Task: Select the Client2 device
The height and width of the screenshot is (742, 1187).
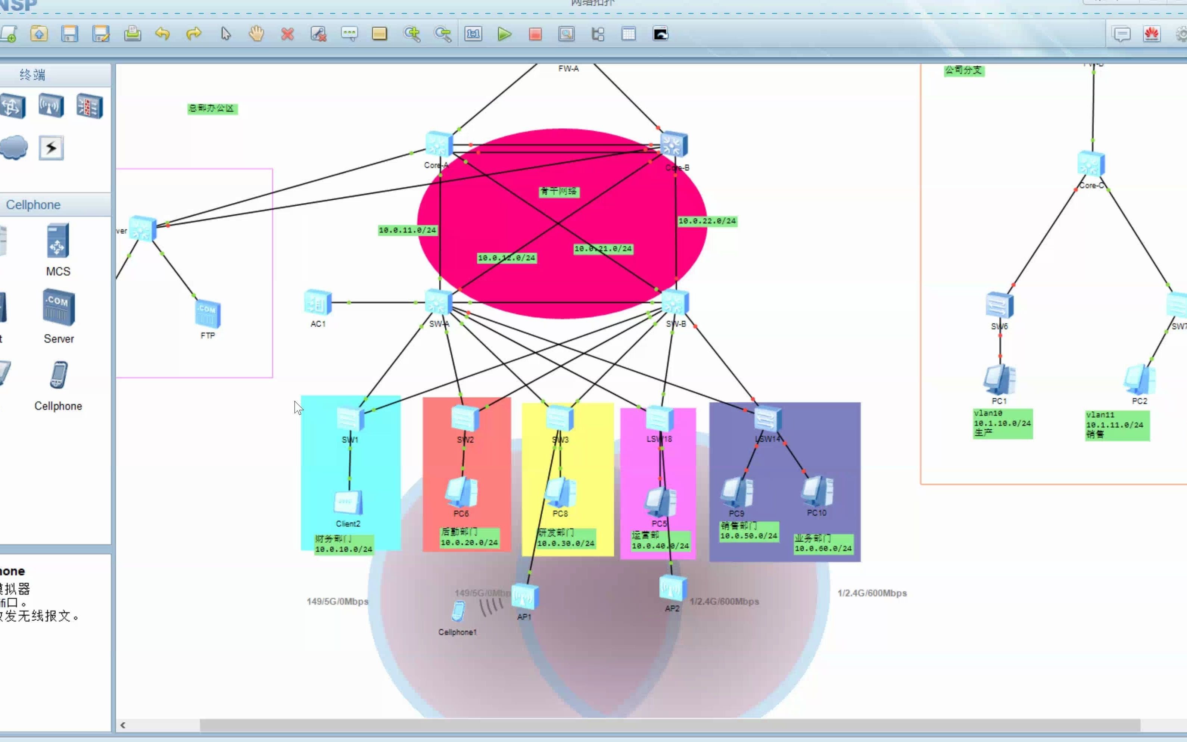Action: tap(348, 503)
